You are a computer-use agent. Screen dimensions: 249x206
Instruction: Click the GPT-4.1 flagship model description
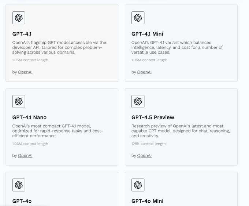pos(59,47)
